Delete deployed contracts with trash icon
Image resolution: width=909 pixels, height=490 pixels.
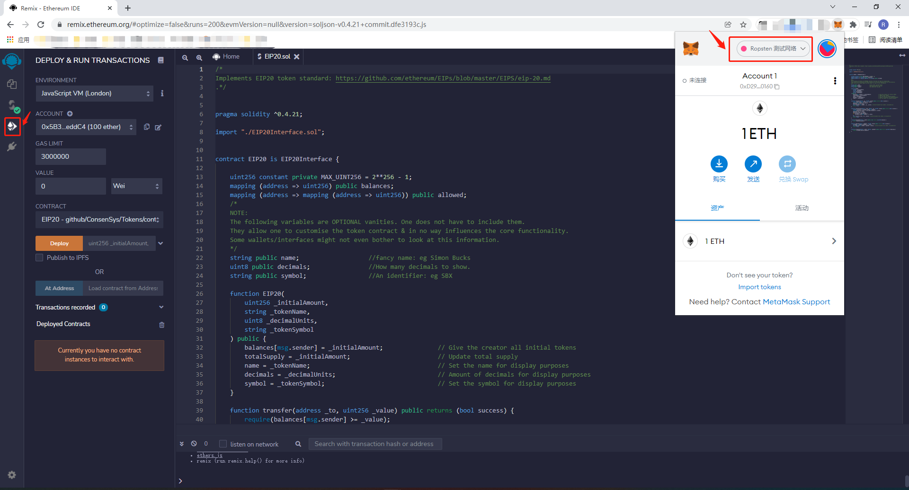click(x=162, y=325)
